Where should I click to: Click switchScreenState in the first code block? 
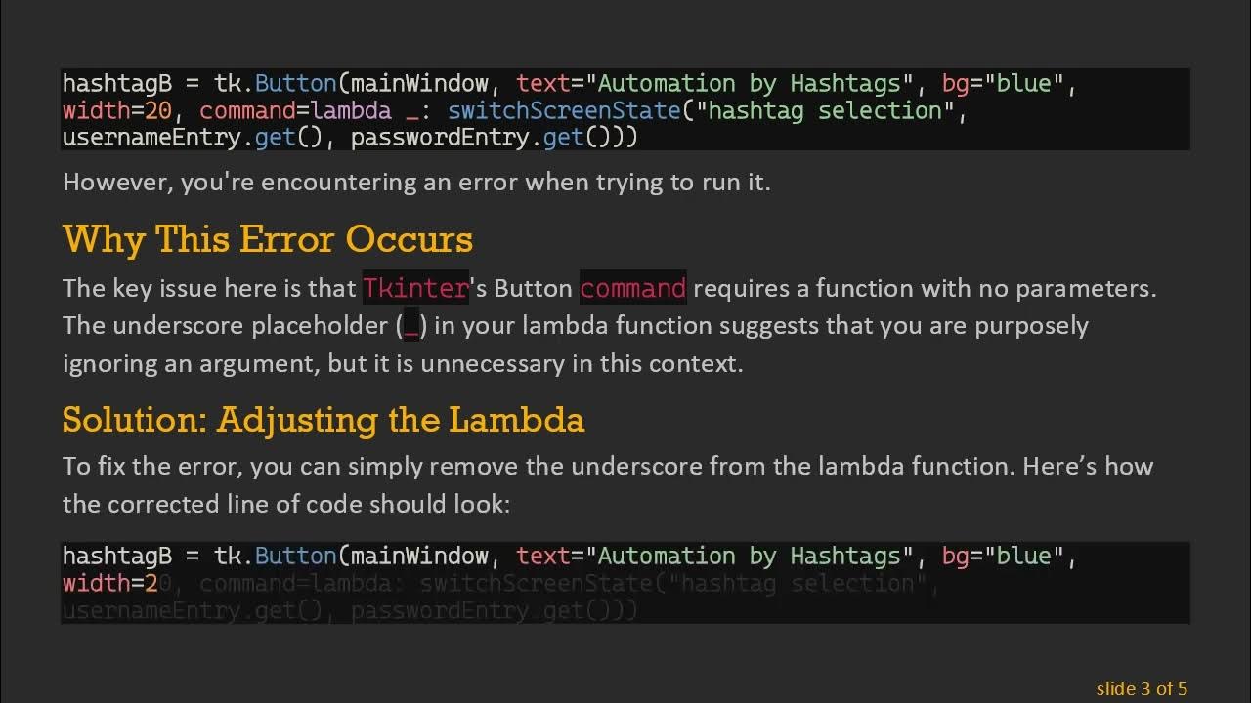[x=564, y=110]
